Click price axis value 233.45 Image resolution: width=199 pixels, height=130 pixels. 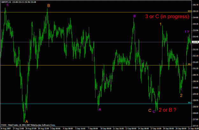point(195,37)
